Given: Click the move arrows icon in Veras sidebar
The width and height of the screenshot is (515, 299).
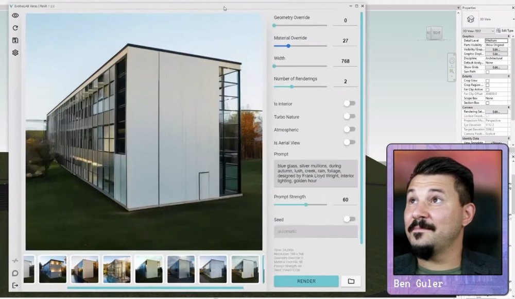Looking at the screenshot, I should (x=15, y=260).
